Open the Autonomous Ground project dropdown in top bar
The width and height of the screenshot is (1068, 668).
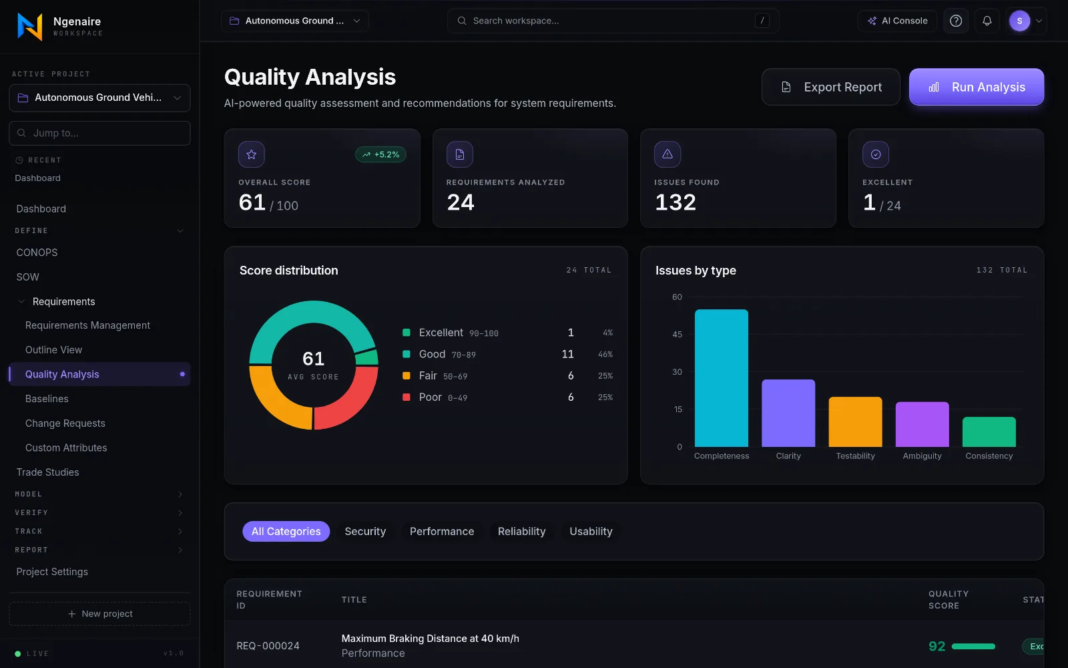click(294, 21)
